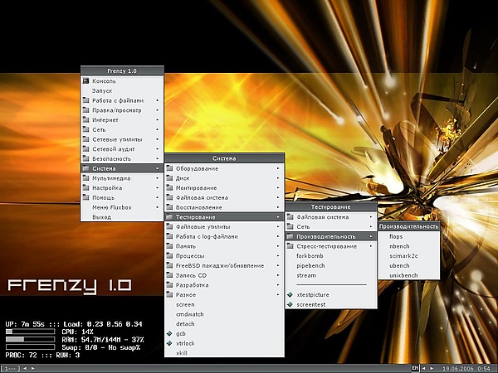
Task: Expand the Разработка submenu arrow
Action: [x=278, y=284]
